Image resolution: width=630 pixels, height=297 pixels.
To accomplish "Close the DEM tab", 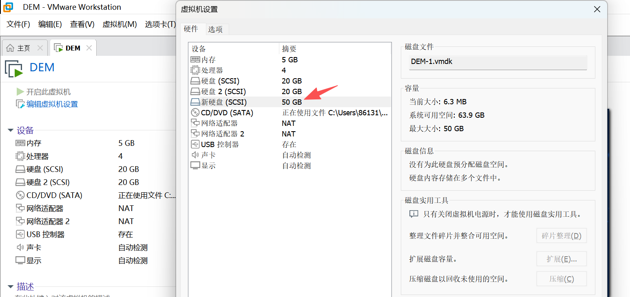I will [x=89, y=48].
